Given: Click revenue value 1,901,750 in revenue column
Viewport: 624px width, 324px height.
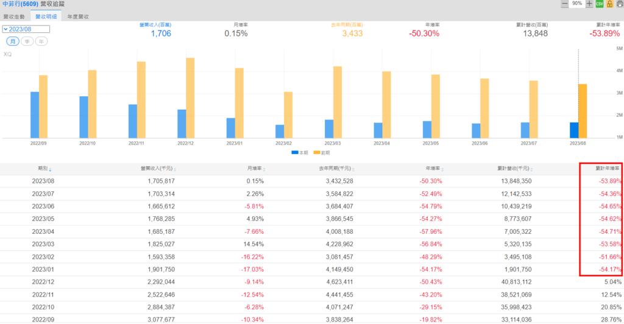Looking at the screenshot, I should (161, 270).
